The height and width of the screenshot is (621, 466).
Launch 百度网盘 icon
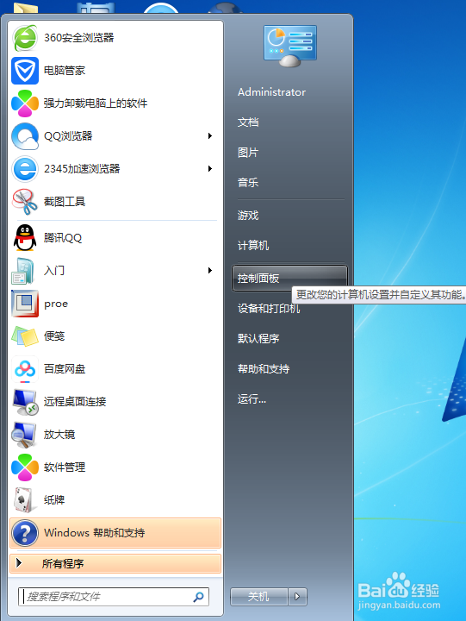pos(25,369)
